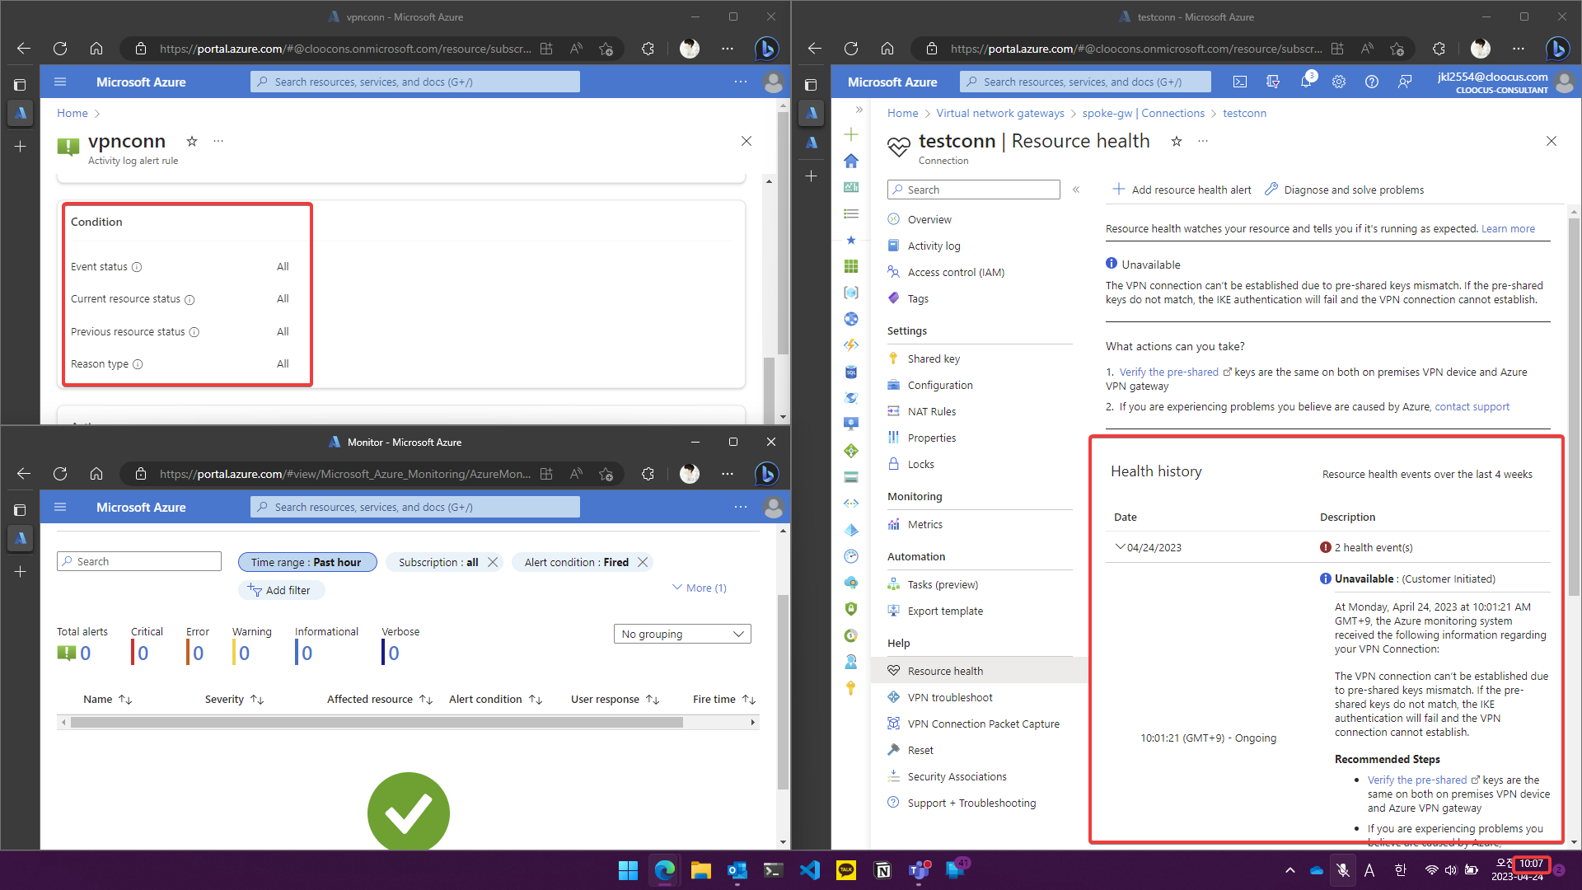Go to Home icon in Azure left sidebar

click(851, 161)
